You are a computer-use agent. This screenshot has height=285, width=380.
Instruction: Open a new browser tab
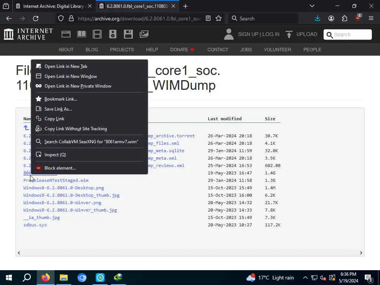[186, 6]
